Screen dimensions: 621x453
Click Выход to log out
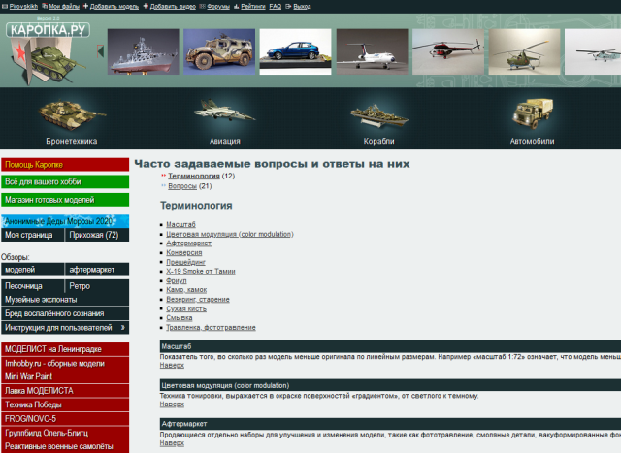coord(302,7)
